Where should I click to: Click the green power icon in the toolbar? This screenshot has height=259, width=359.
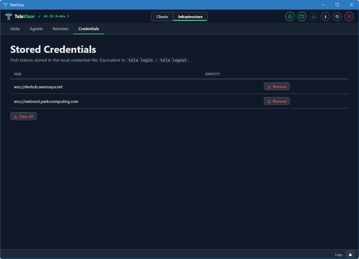click(x=290, y=16)
